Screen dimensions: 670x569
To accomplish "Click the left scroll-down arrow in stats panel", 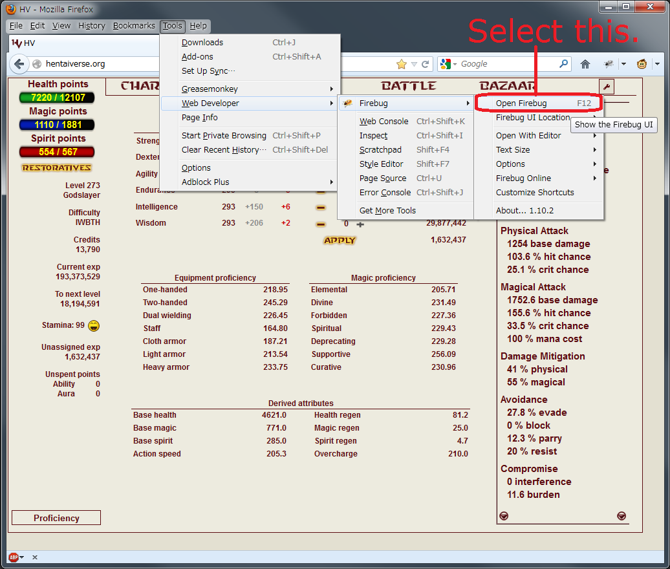I will coord(504,516).
